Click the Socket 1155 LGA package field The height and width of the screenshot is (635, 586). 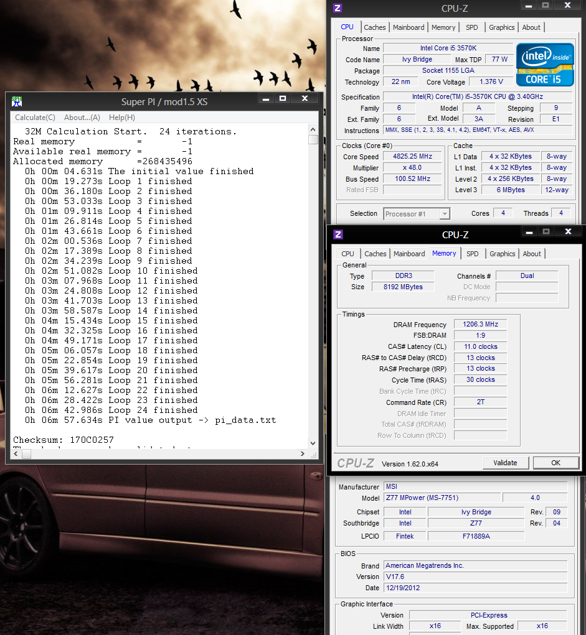(448, 70)
